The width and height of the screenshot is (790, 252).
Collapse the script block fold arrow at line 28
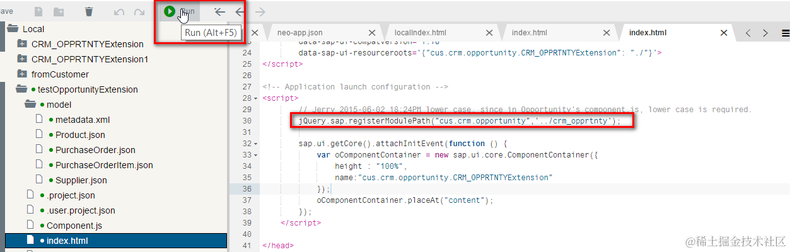(x=255, y=98)
